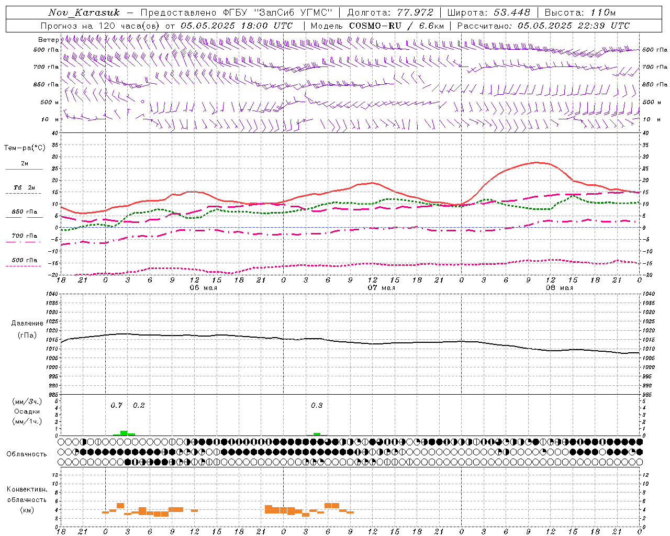This screenshot has height=536, width=670.
Task: Select the longitude value Долгота: 77.972
Action: pyautogui.click(x=390, y=13)
